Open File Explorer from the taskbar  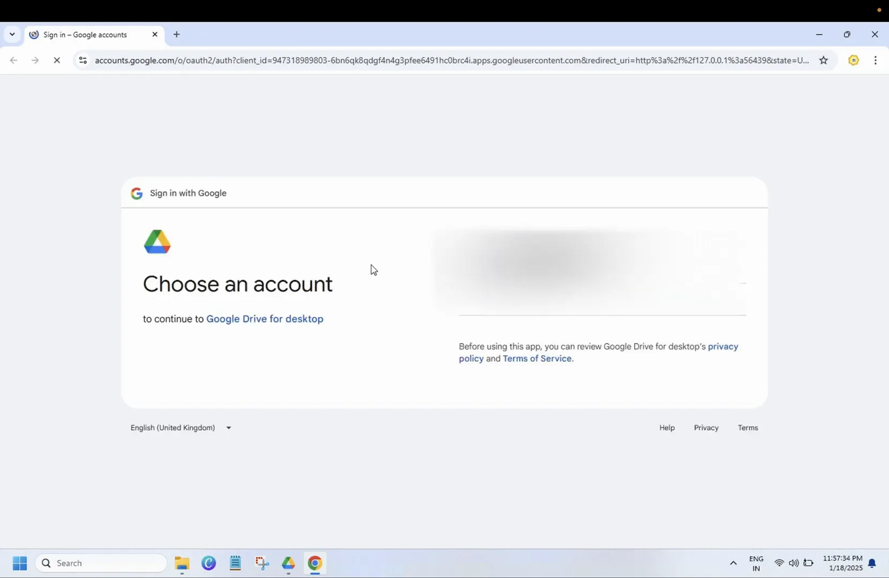click(182, 563)
